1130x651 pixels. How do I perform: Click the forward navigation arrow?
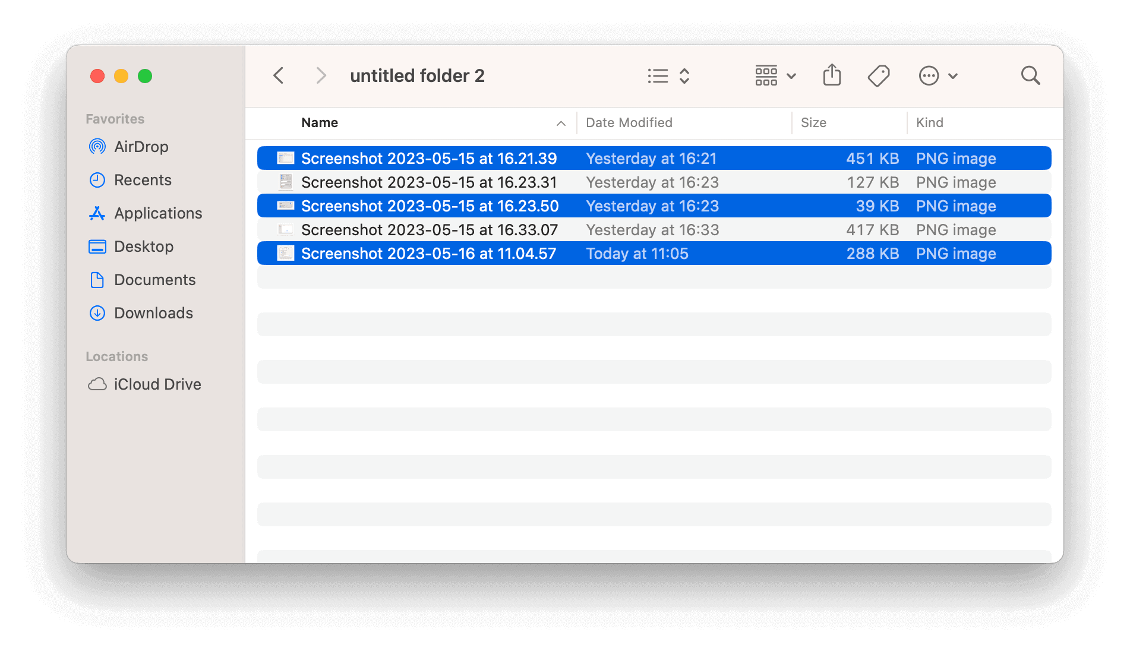click(x=320, y=75)
